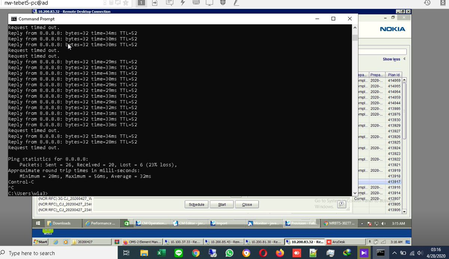Switch to MRBTS-30277 Chrome window in taskbar
Image resolution: width=449 pixels, height=259 pixels.
(x=340, y=223)
